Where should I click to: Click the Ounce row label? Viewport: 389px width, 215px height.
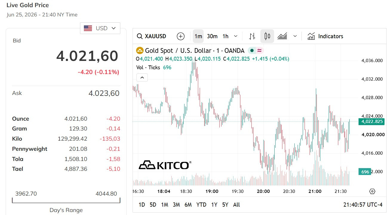21,119
